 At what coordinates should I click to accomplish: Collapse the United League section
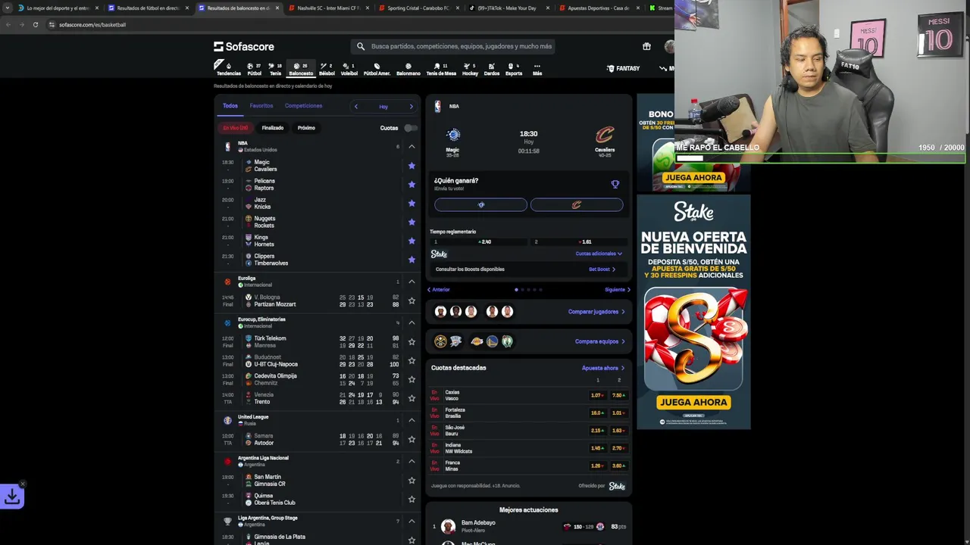(x=411, y=420)
